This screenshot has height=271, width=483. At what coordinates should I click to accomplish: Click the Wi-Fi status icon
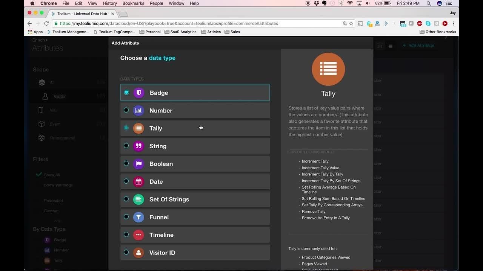pos(350,3)
